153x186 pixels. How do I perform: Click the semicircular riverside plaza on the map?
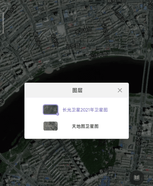pos(50,70)
